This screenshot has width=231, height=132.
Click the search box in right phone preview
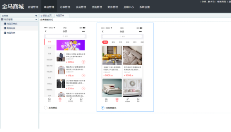122,36
